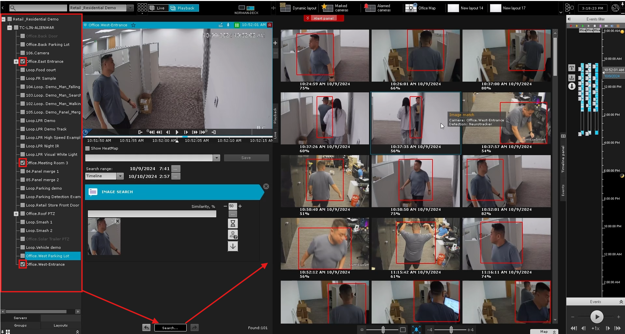The image size is (625, 334).
Task: Open the Alert panel
Action: pos(323,18)
